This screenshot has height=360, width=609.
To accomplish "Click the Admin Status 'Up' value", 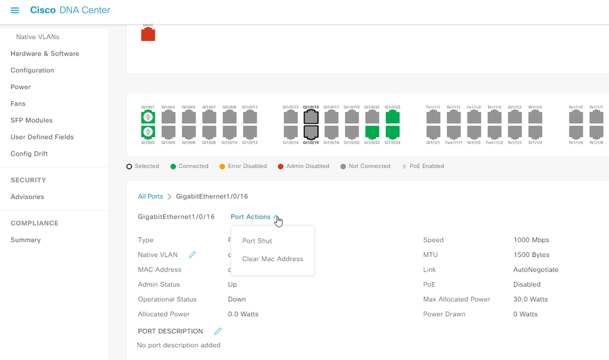I will [x=232, y=284].
